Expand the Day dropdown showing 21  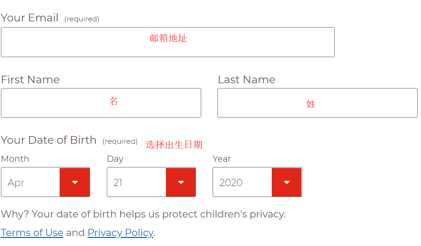[x=137, y=182]
